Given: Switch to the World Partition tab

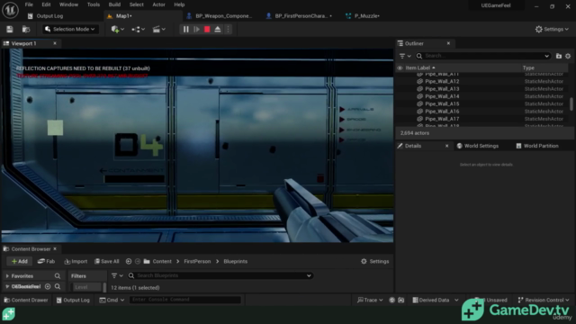Looking at the screenshot, I should tap(537, 146).
